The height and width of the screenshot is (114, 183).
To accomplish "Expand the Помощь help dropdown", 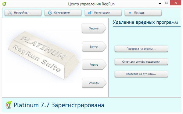I will (x=143, y=12).
